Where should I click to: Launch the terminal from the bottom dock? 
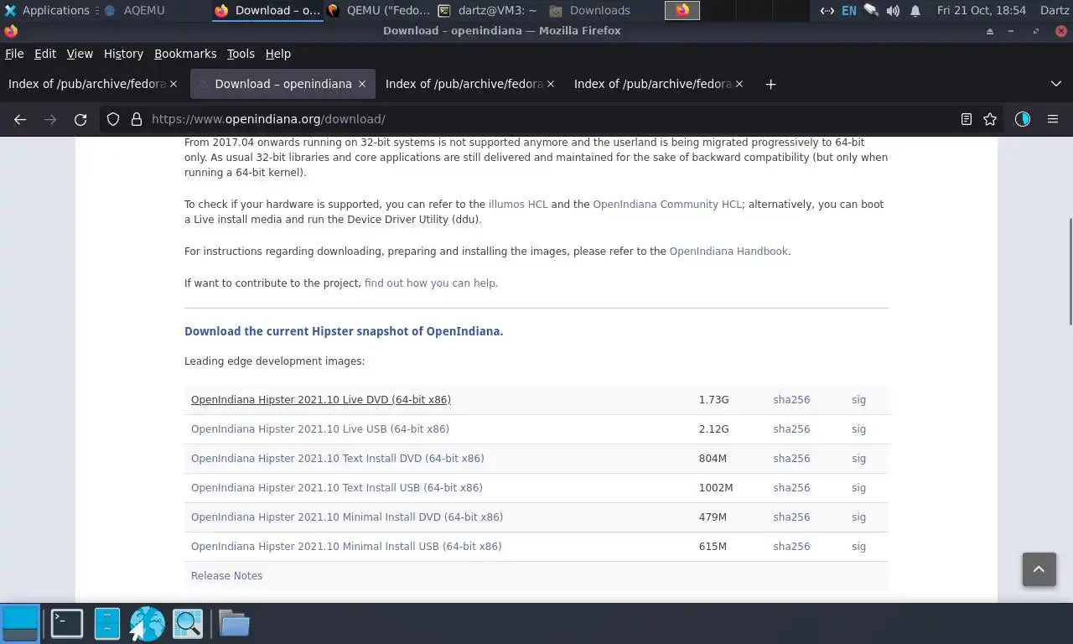pyautogui.click(x=66, y=624)
